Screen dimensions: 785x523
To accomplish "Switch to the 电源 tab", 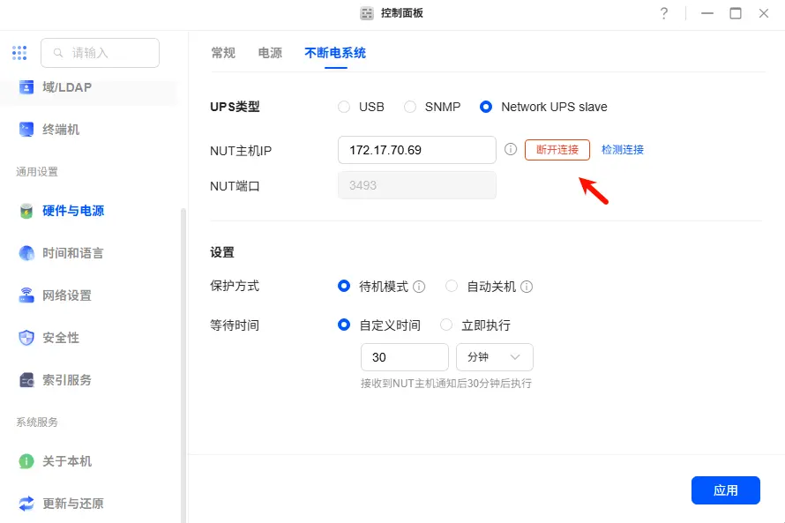I will (x=270, y=53).
